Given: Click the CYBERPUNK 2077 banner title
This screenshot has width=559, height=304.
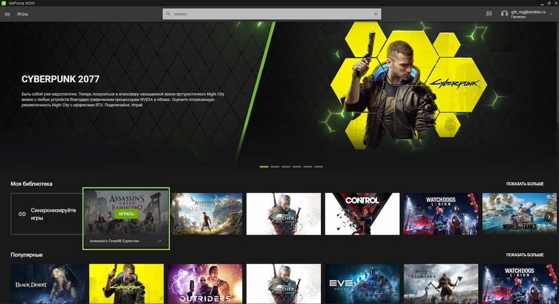Looking at the screenshot, I should [60, 79].
